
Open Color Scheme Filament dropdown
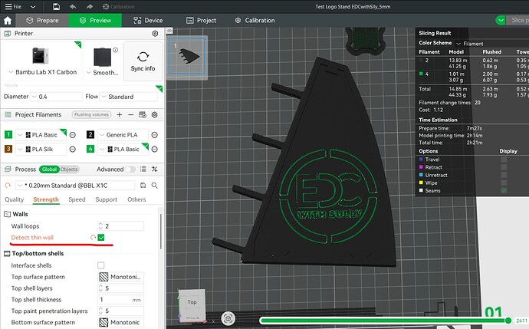470,44
